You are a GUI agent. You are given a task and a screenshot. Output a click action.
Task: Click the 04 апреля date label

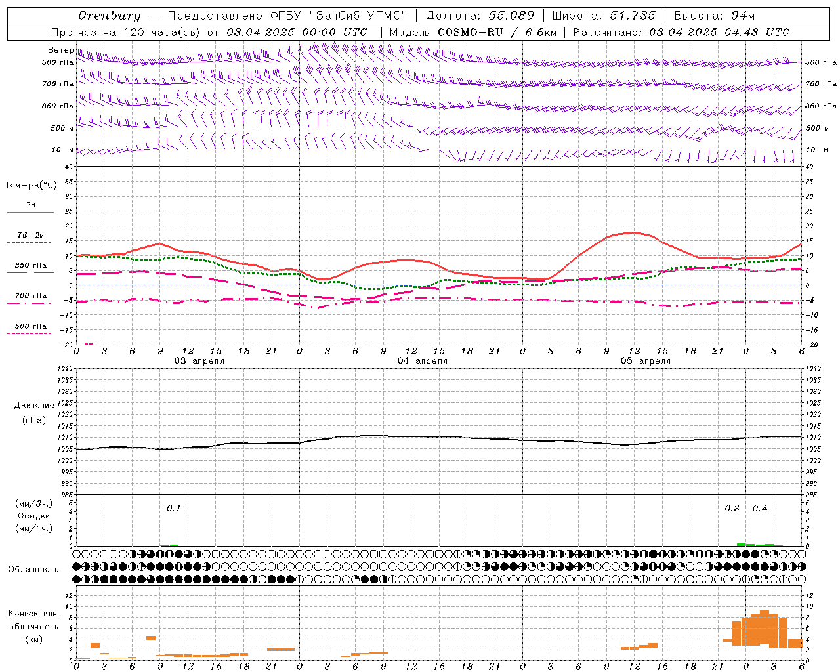pyautogui.click(x=423, y=361)
